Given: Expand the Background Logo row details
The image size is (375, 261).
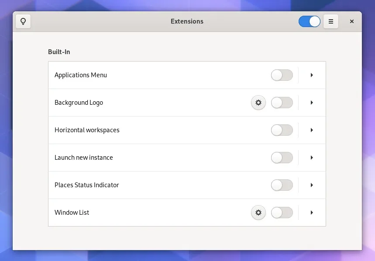Looking at the screenshot, I should (x=312, y=103).
